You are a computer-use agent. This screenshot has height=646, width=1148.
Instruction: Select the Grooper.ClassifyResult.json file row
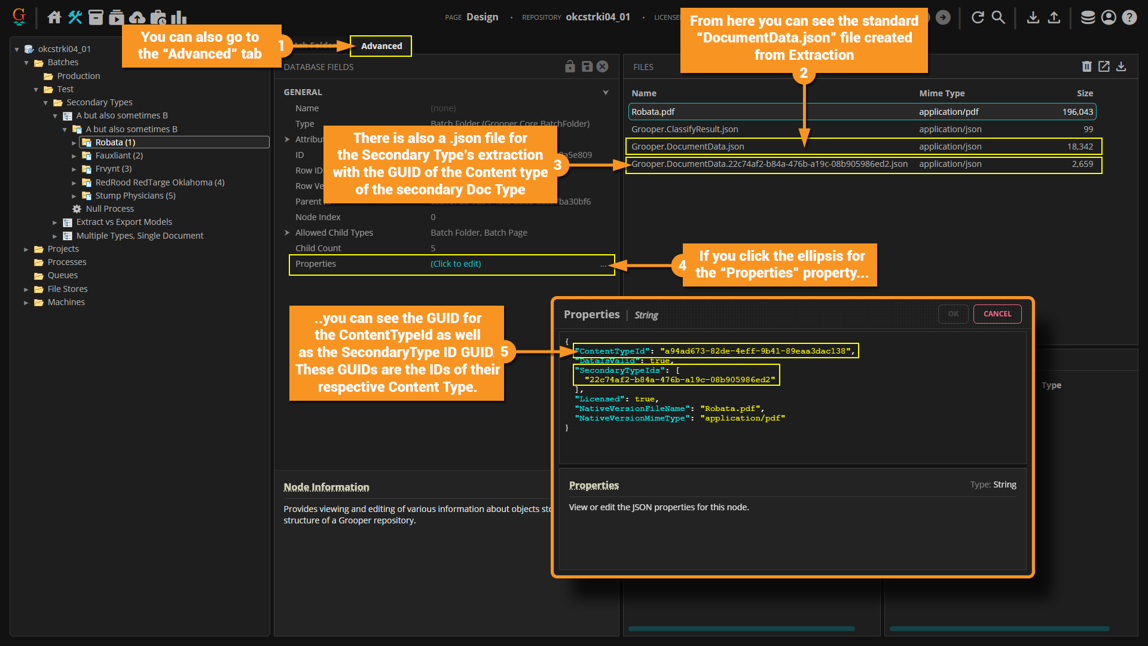point(685,129)
